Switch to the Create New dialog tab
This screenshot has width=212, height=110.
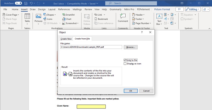coord(66,39)
